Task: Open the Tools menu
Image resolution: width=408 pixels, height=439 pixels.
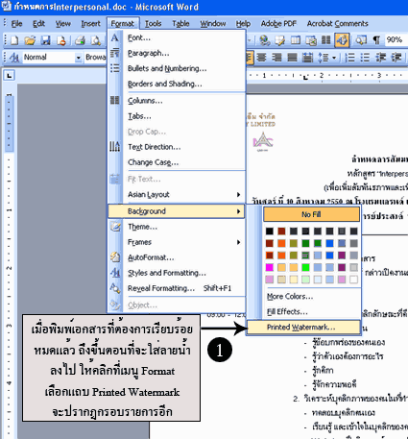Action: (153, 24)
